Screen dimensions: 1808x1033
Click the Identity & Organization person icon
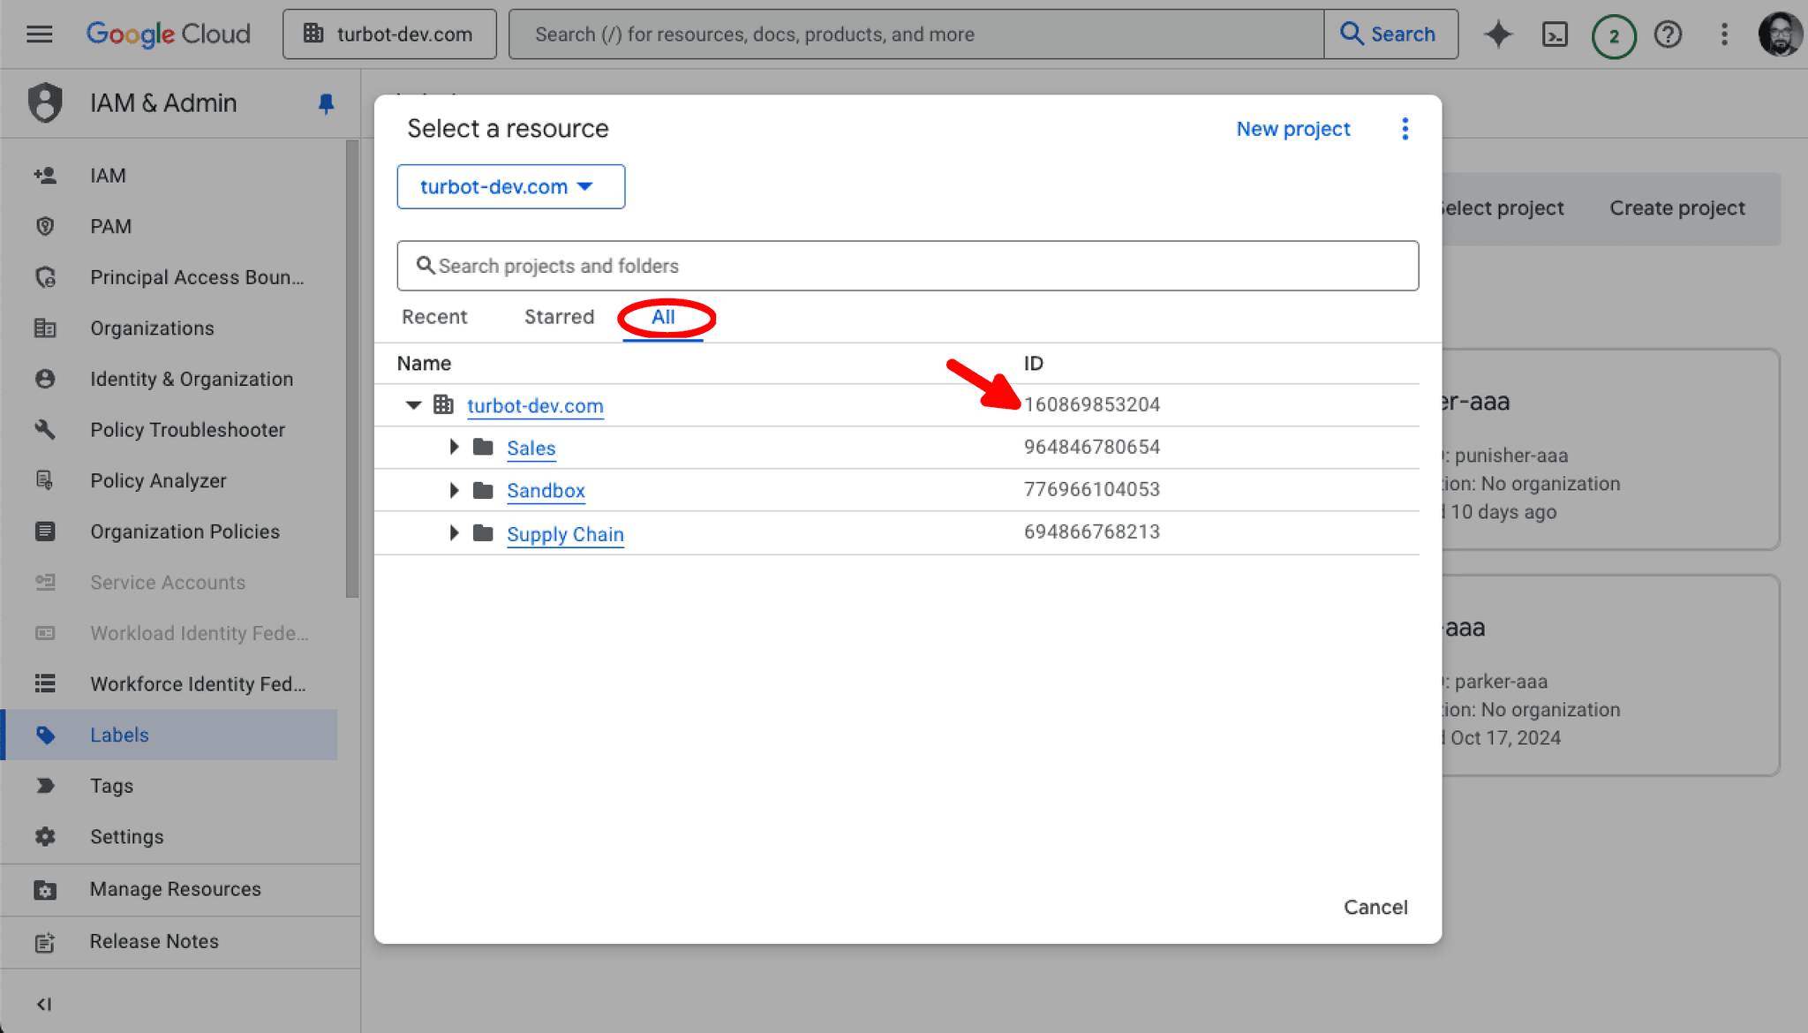(x=45, y=379)
